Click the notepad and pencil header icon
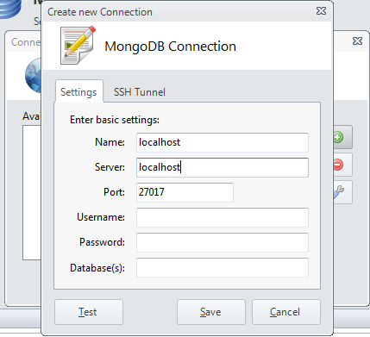 (x=78, y=46)
